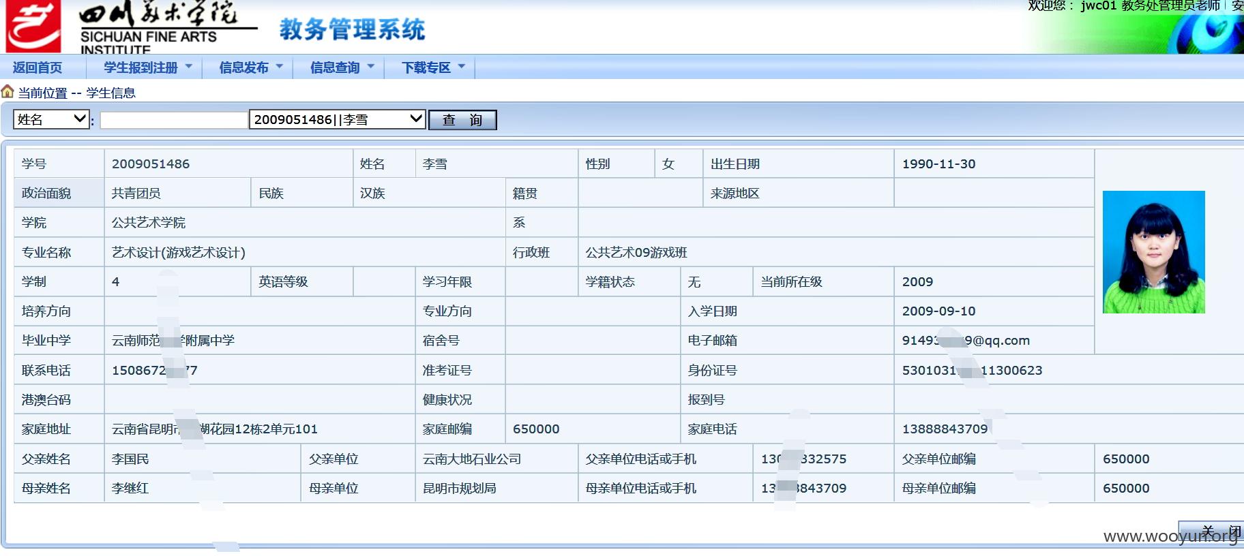1244x556 pixels.
Task: Click mother's employer 昆明市规划局
Action: pyautogui.click(x=460, y=489)
